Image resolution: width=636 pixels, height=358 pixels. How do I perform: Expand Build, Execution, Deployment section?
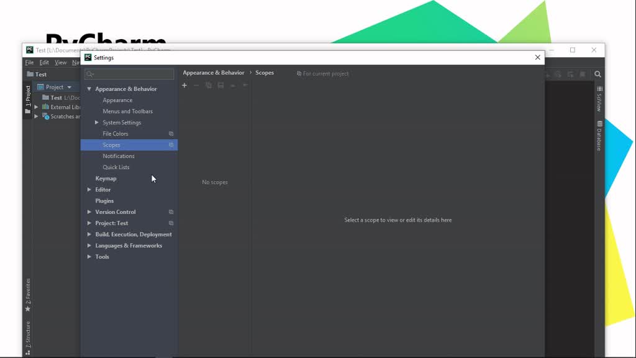89,234
